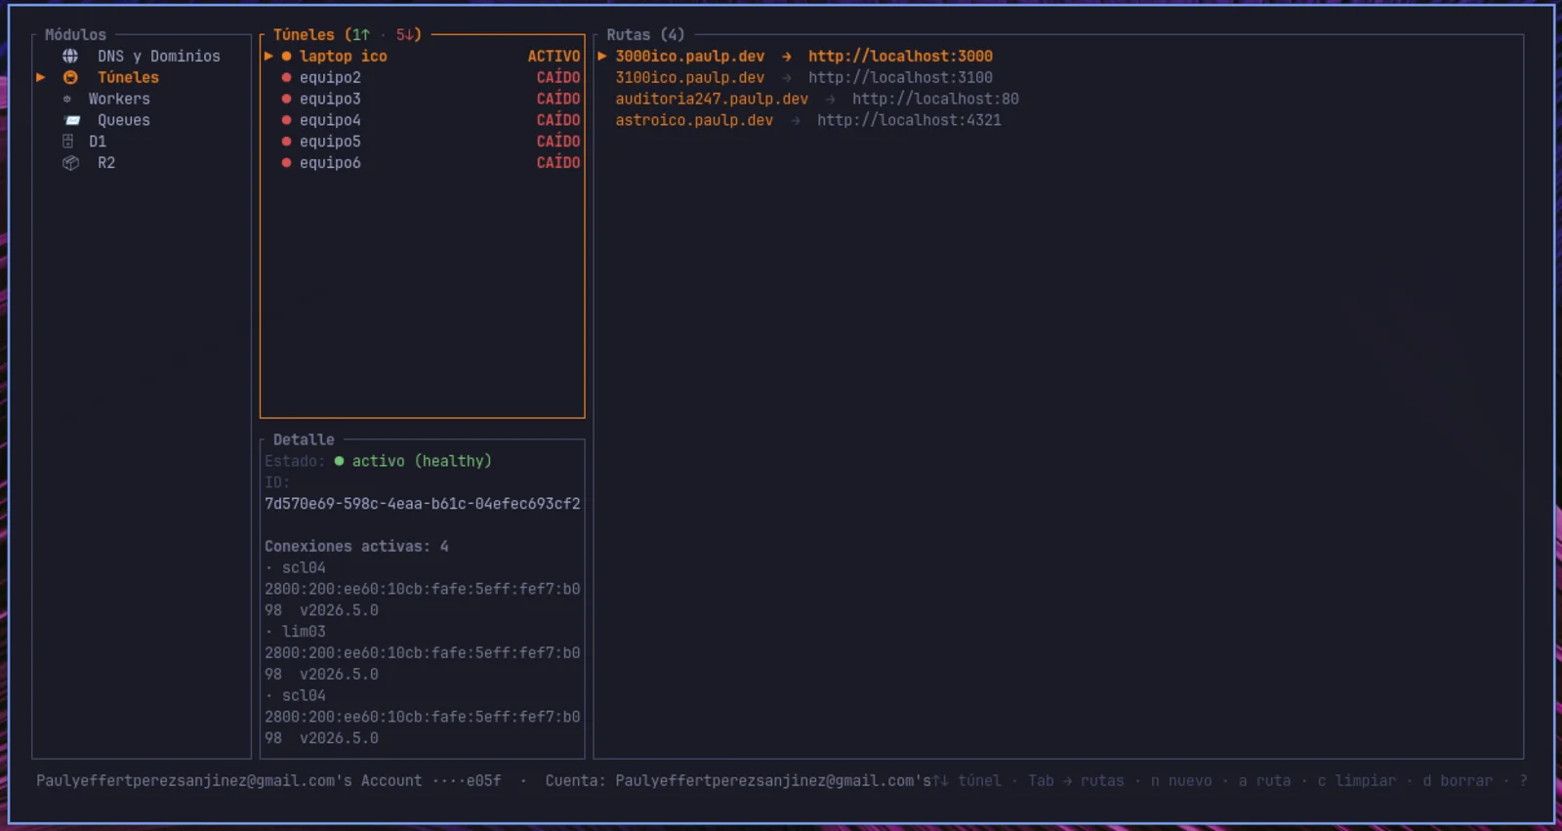1562x831 pixels.
Task: Click the R2 storage box icon
Action: 70,163
